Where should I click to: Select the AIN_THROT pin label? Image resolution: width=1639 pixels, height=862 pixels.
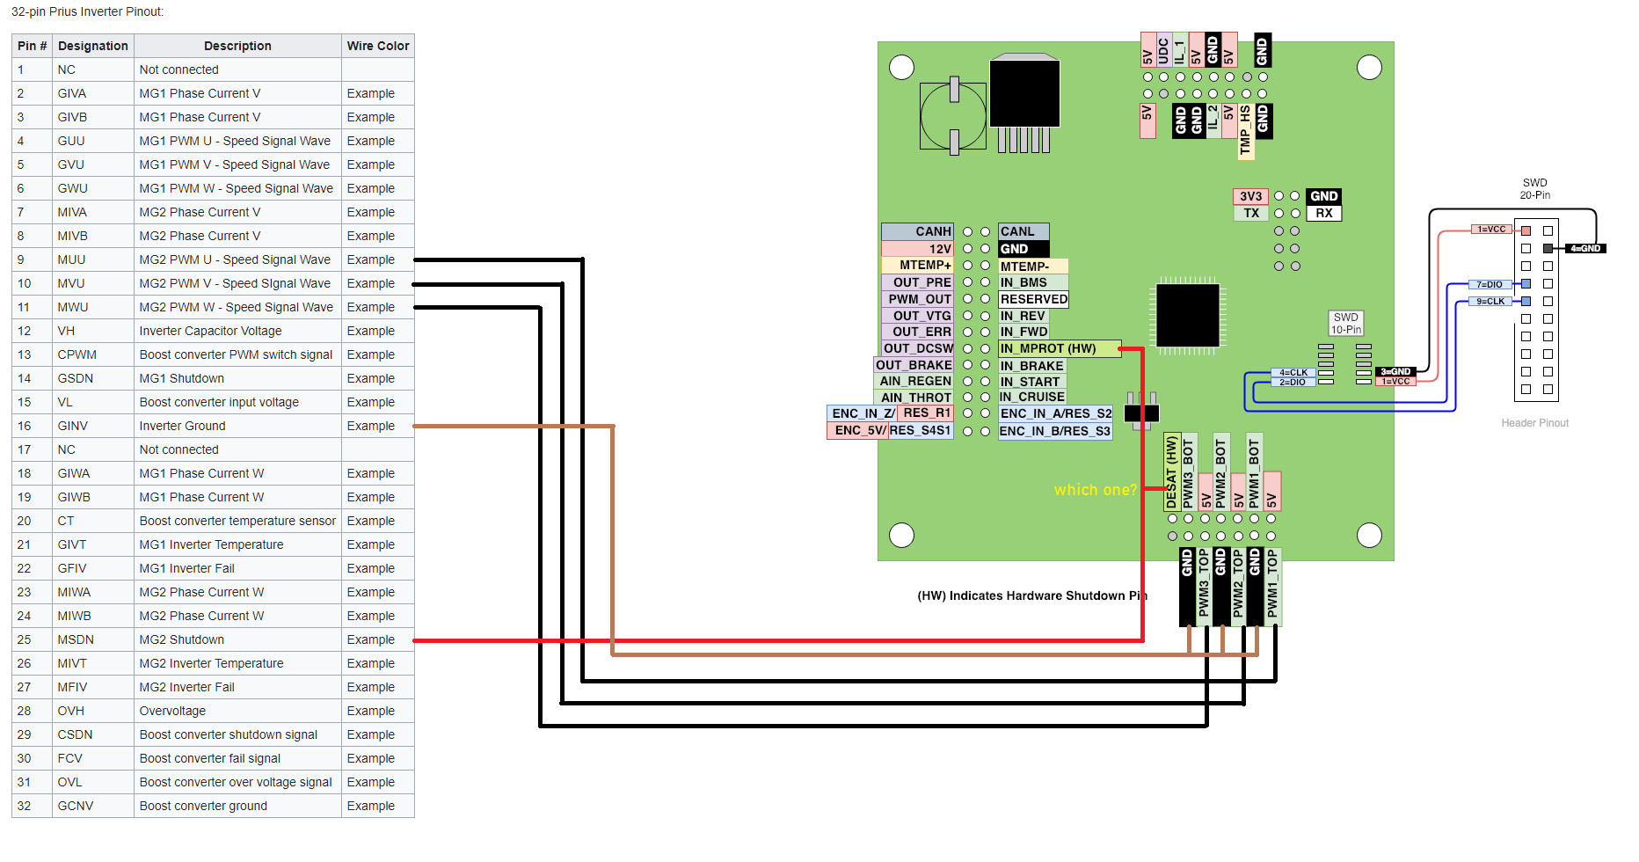[914, 397]
